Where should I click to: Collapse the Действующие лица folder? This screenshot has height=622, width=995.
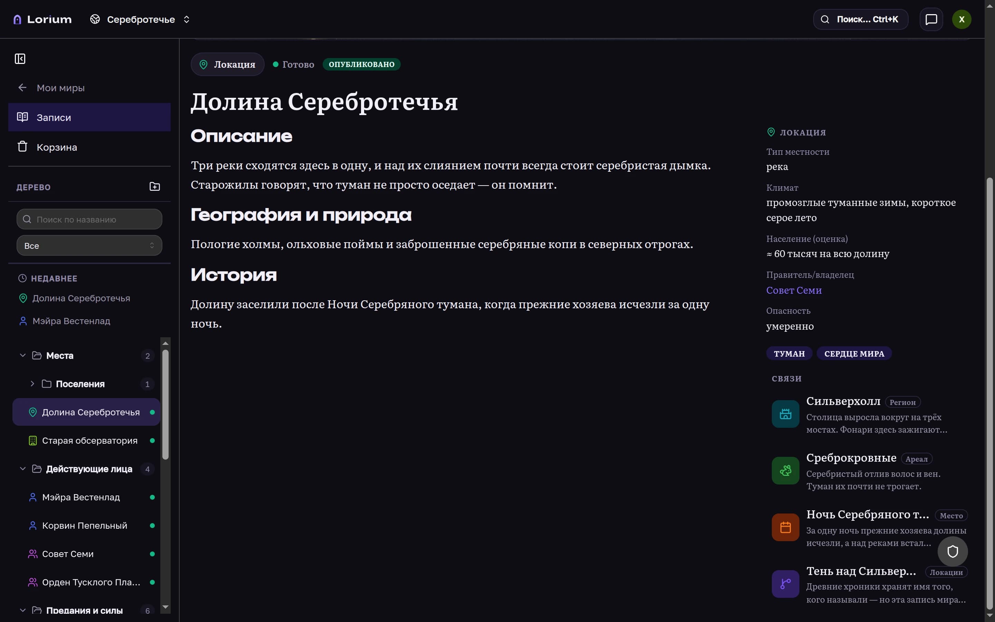point(22,469)
